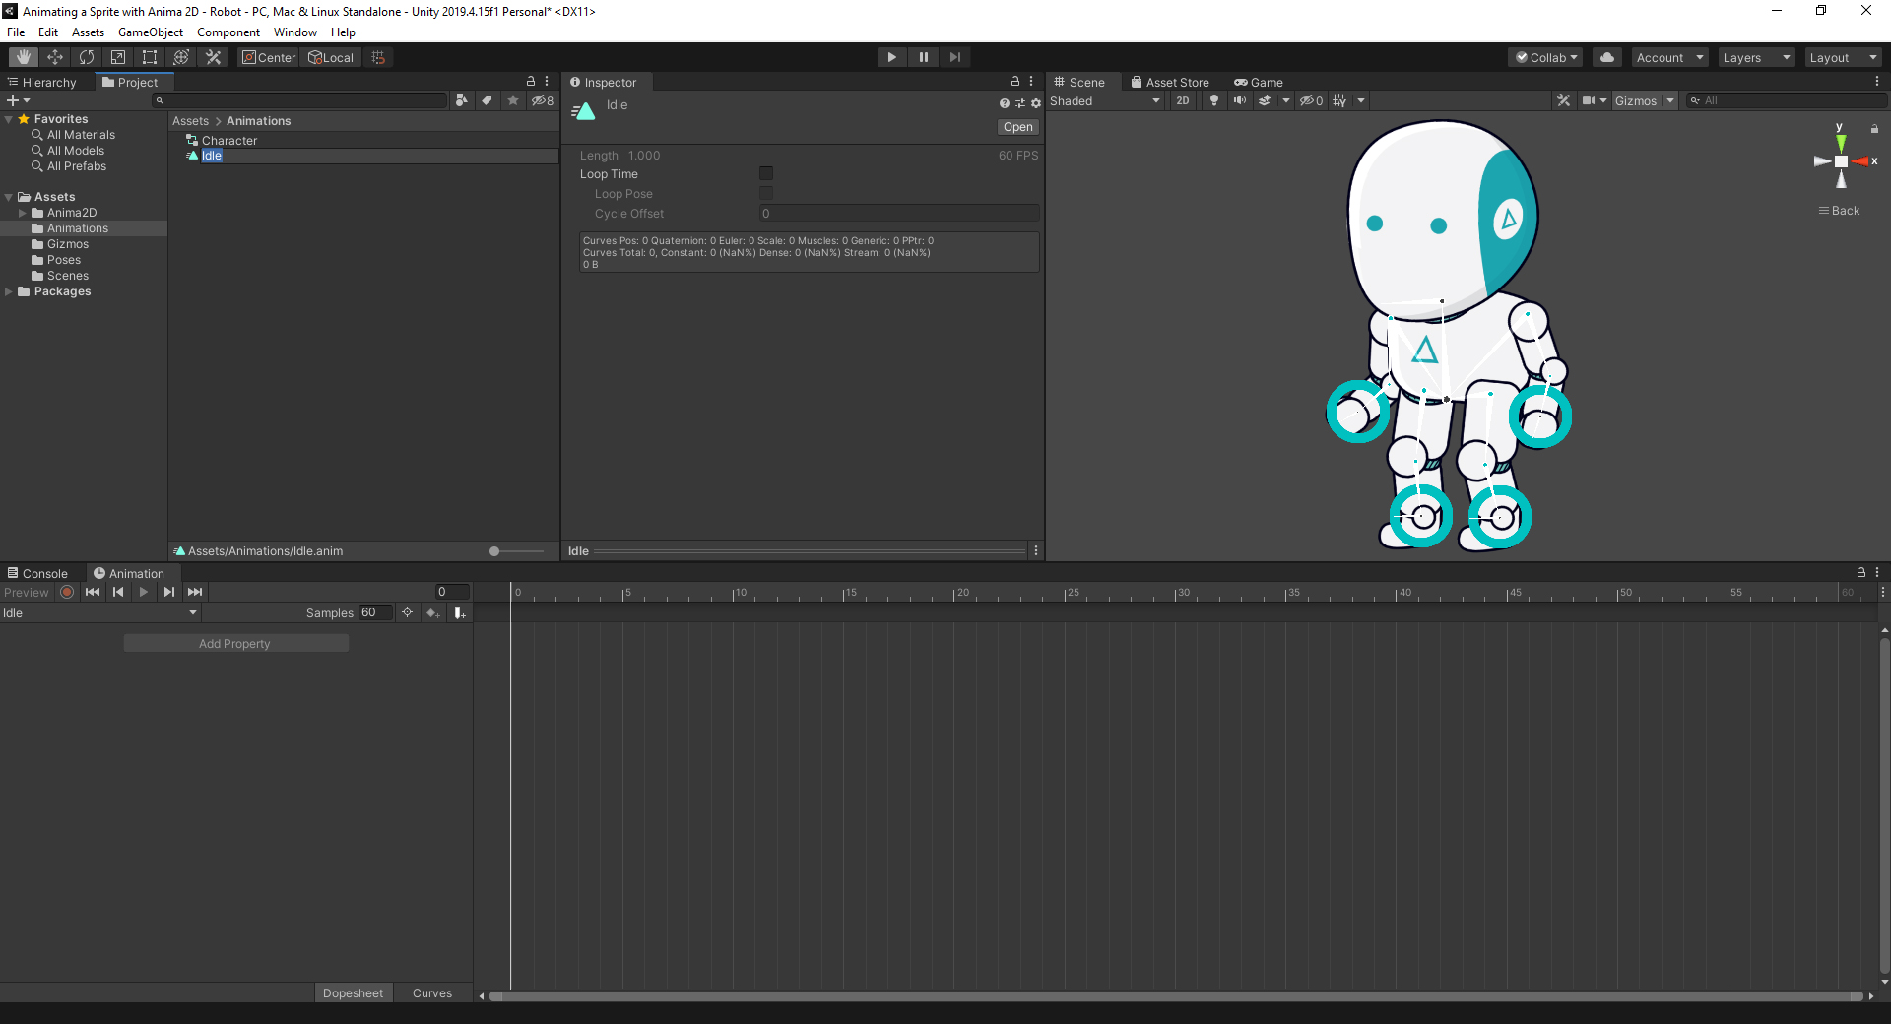Switch pivot mode using the Center button
This screenshot has height=1024, width=1891.
268,57
